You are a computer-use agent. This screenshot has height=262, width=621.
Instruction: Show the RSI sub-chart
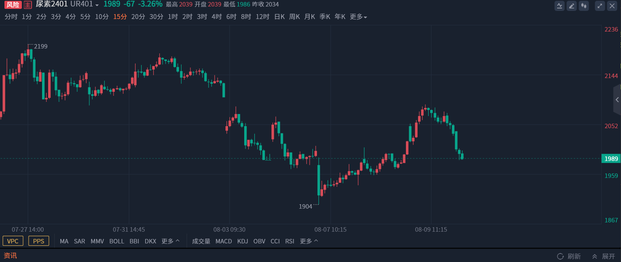coord(289,241)
